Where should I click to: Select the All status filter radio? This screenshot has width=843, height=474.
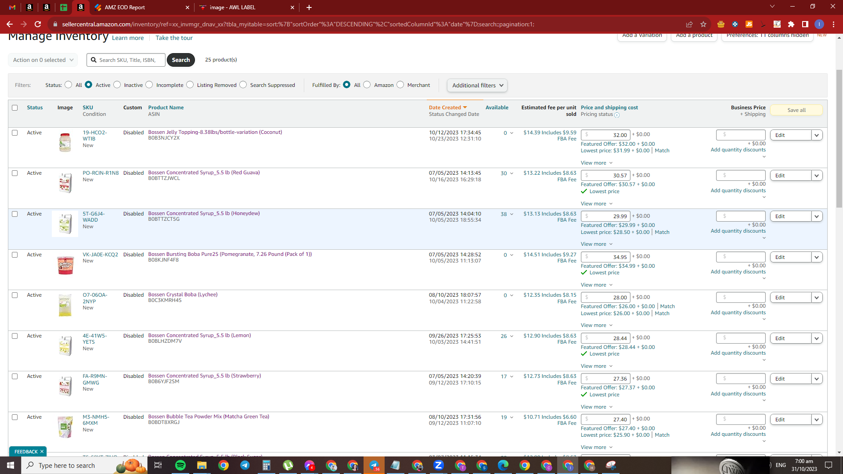tap(68, 85)
